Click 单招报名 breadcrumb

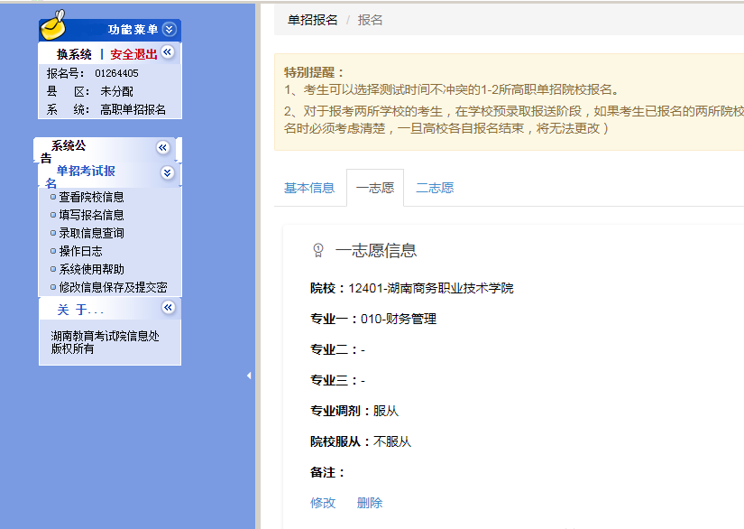pos(313,20)
